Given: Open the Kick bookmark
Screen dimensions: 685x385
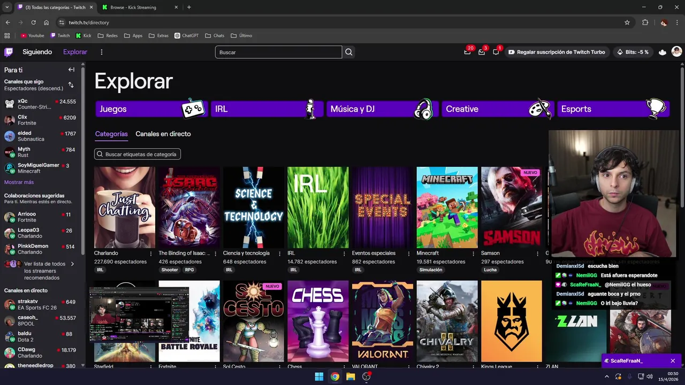Looking at the screenshot, I should (83, 36).
